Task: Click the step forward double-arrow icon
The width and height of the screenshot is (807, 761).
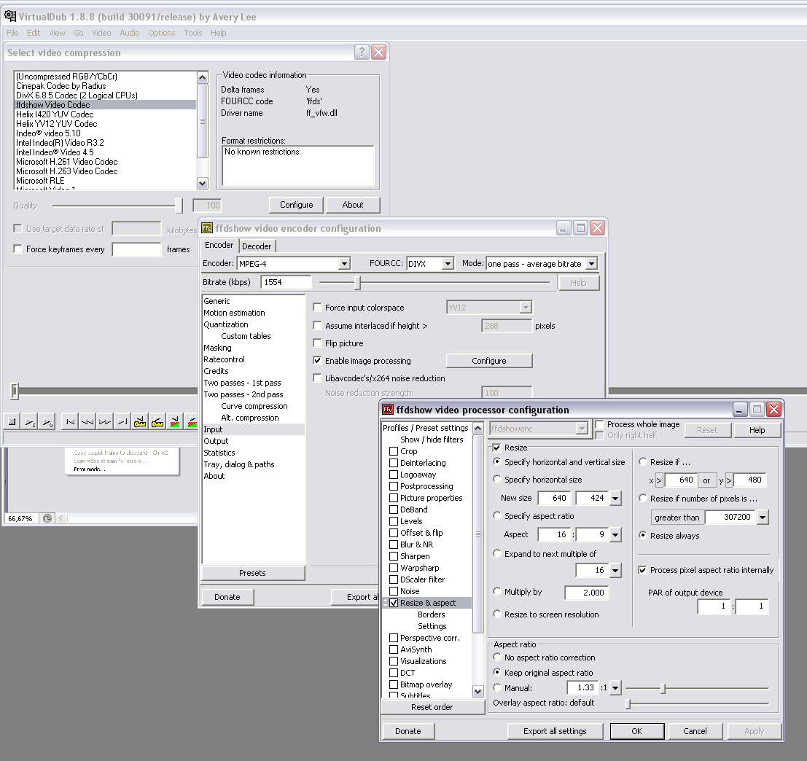Action: pyautogui.click(x=104, y=422)
